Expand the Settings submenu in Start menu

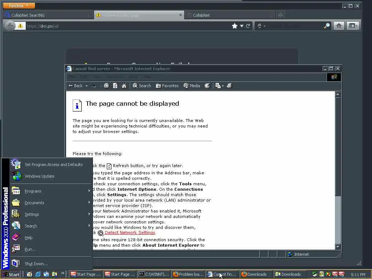[x=51, y=214]
